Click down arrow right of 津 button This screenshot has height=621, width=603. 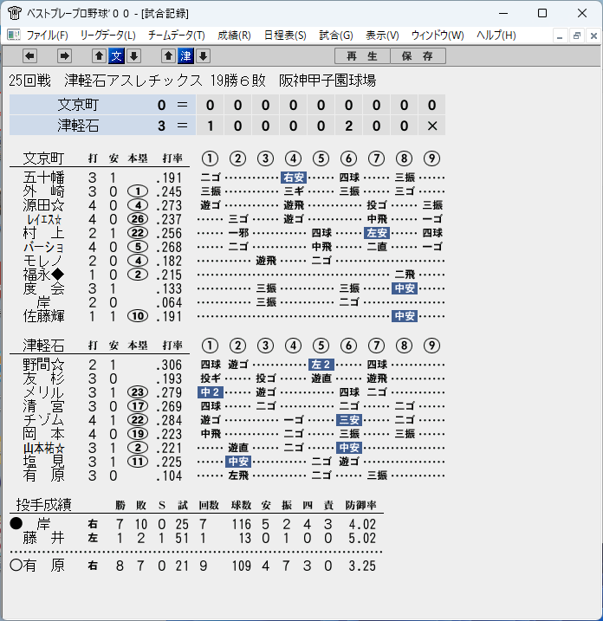pyautogui.click(x=204, y=55)
